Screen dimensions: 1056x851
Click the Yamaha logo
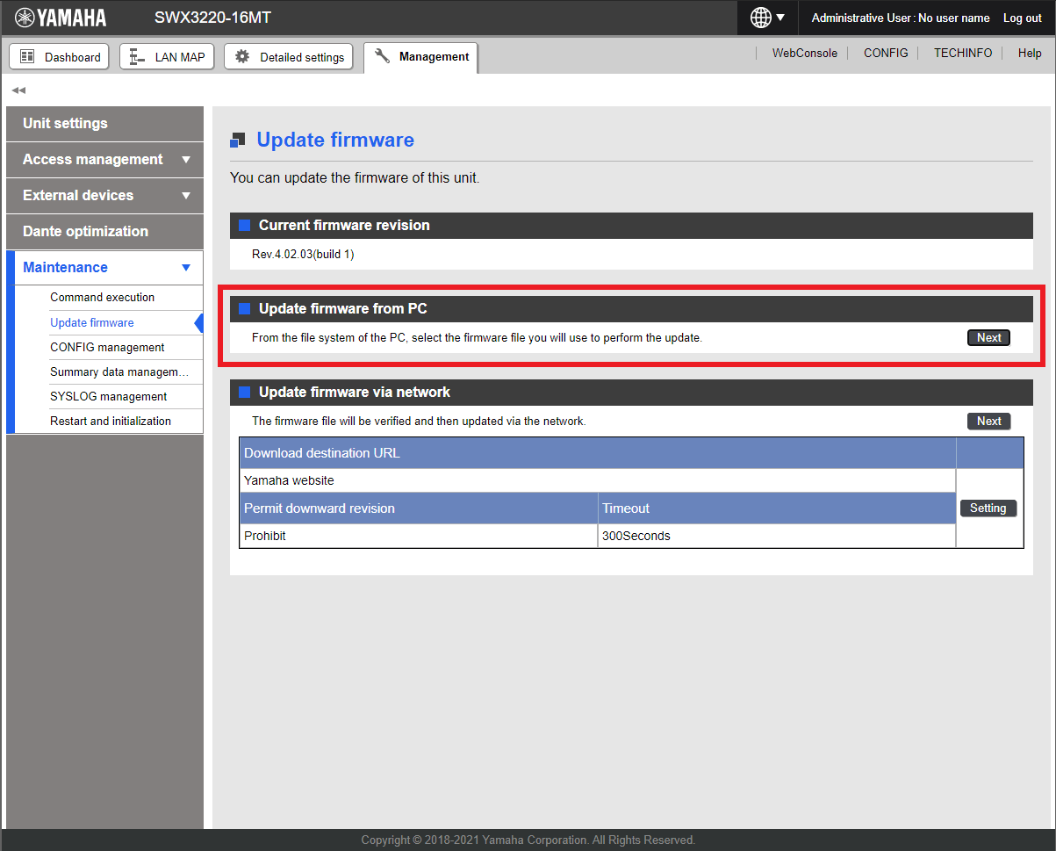coord(61,18)
